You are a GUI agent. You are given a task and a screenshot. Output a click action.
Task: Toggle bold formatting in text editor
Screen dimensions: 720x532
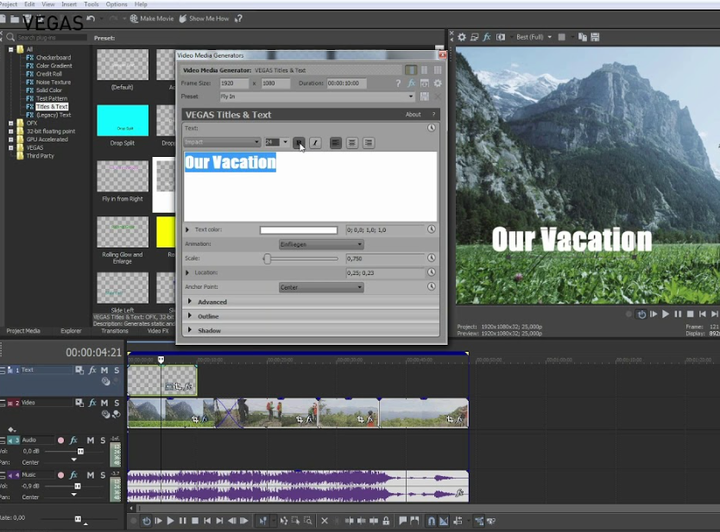[299, 143]
